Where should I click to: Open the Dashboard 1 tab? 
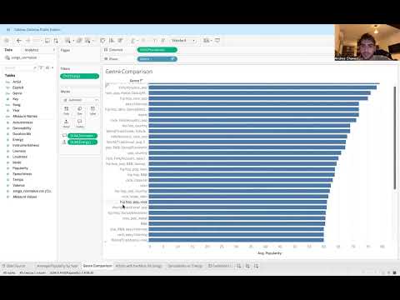click(219, 266)
